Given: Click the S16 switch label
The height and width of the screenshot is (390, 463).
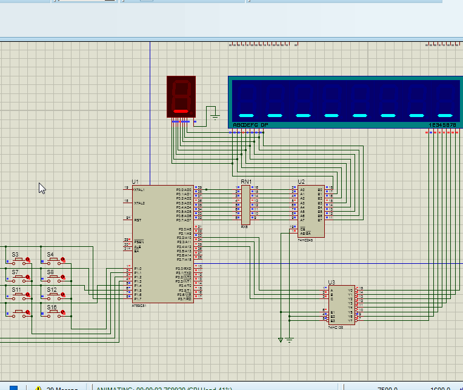Looking at the screenshot, I should tap(52, 308).
